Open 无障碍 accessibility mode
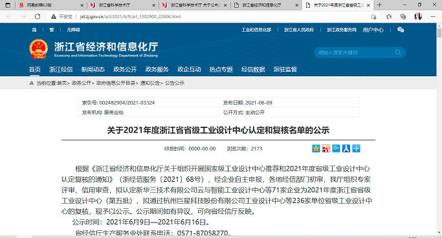 pyautogui.click(x=73, y=30)
